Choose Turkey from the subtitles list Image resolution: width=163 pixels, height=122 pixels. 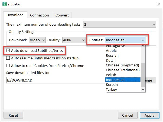(123, 89)
